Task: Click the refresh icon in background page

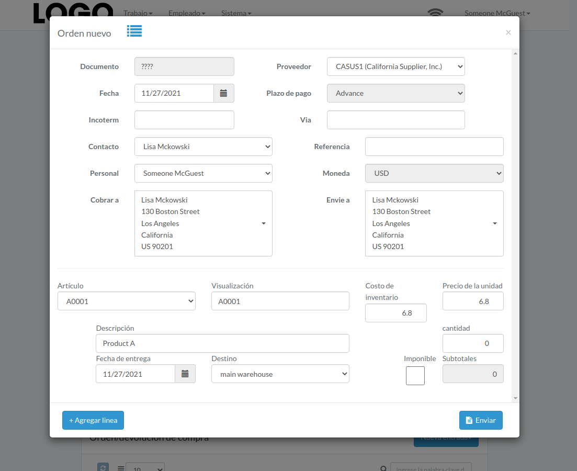Action: pyautogui.click(x=103, y=467)
